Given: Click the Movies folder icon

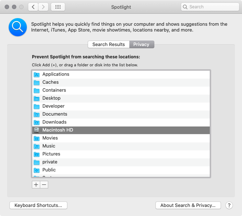Looking at the screenshot, I should pos(37,138).
